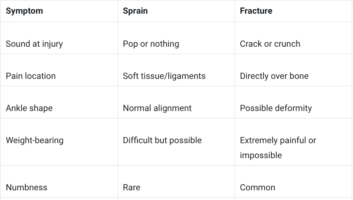This screenshot has height=200, width=353.
Task: Click the Possible deformity cell
Action: click(276, 108)
